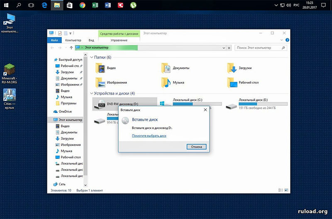332x219 pixels.
Task: Click the network tray icon
Action: click(x=282, y=5)
